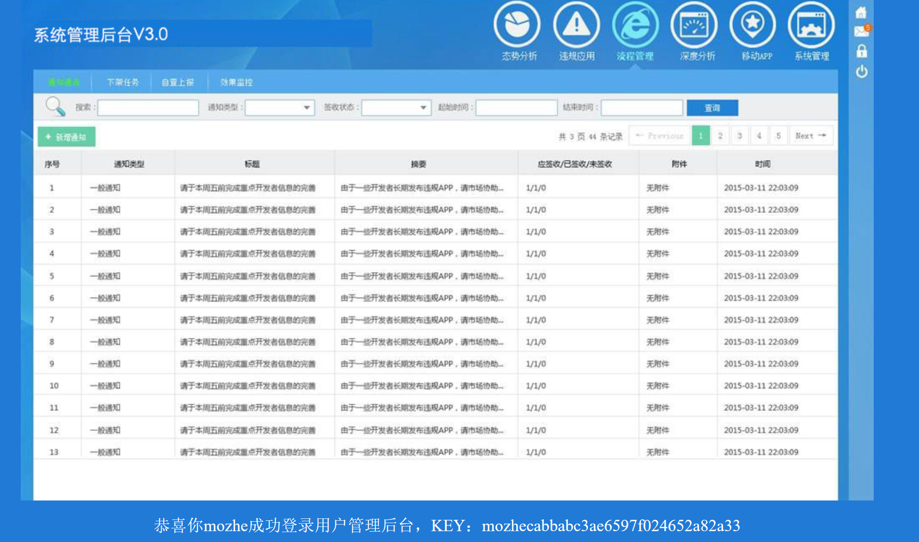Click the lock icon in sidebar

coord(861,51)
